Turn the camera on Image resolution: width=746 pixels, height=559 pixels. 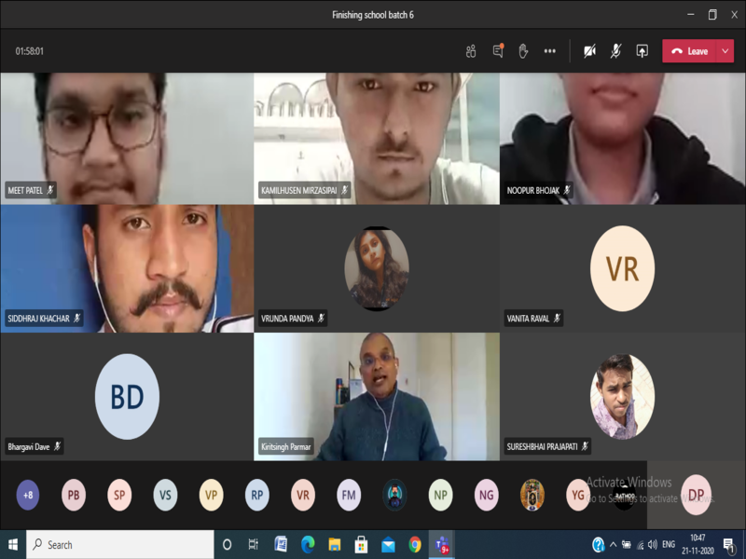click(589, 51)
